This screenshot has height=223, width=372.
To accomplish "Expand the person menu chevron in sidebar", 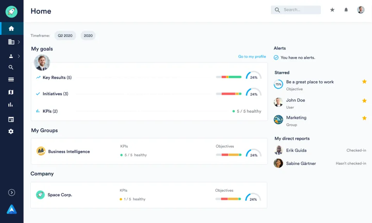I will [x=19, y=56].
